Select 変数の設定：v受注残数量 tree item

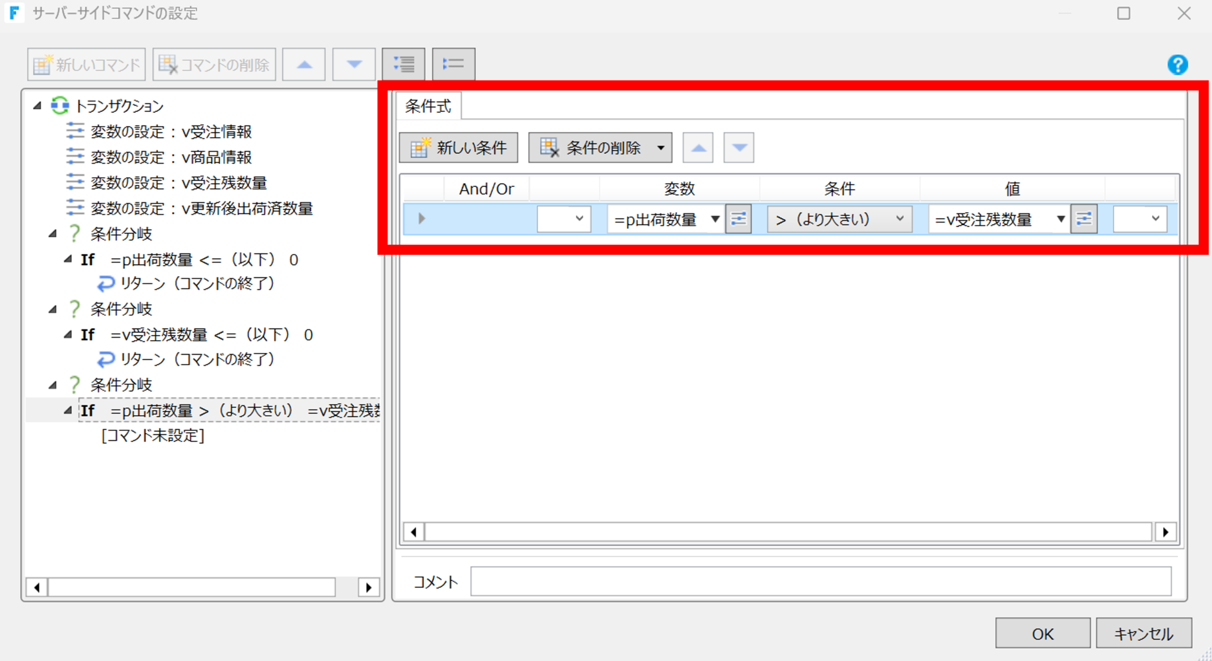coord(178,183)
